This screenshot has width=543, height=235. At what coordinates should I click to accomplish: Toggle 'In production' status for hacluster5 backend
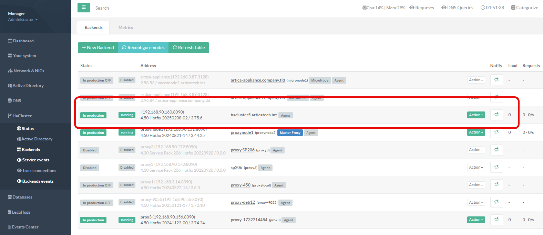pyautogui.click(x=93, y=115)
